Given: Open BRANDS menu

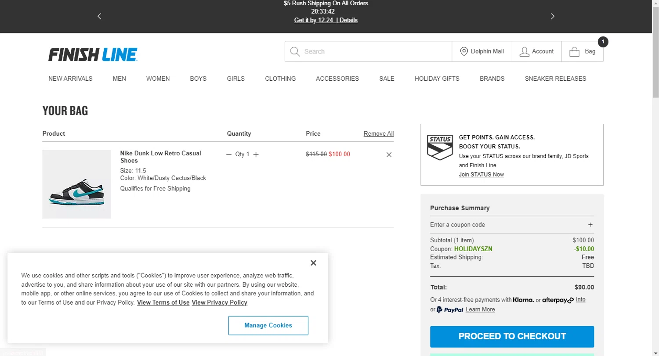Looking at the screenshot, I should (x=492, y=79).
